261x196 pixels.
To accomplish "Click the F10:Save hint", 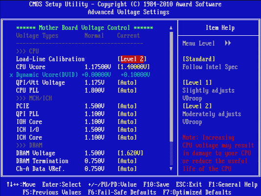I will point(156,185).
